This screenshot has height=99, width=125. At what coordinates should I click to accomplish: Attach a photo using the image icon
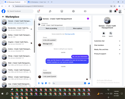pos(42,83)
